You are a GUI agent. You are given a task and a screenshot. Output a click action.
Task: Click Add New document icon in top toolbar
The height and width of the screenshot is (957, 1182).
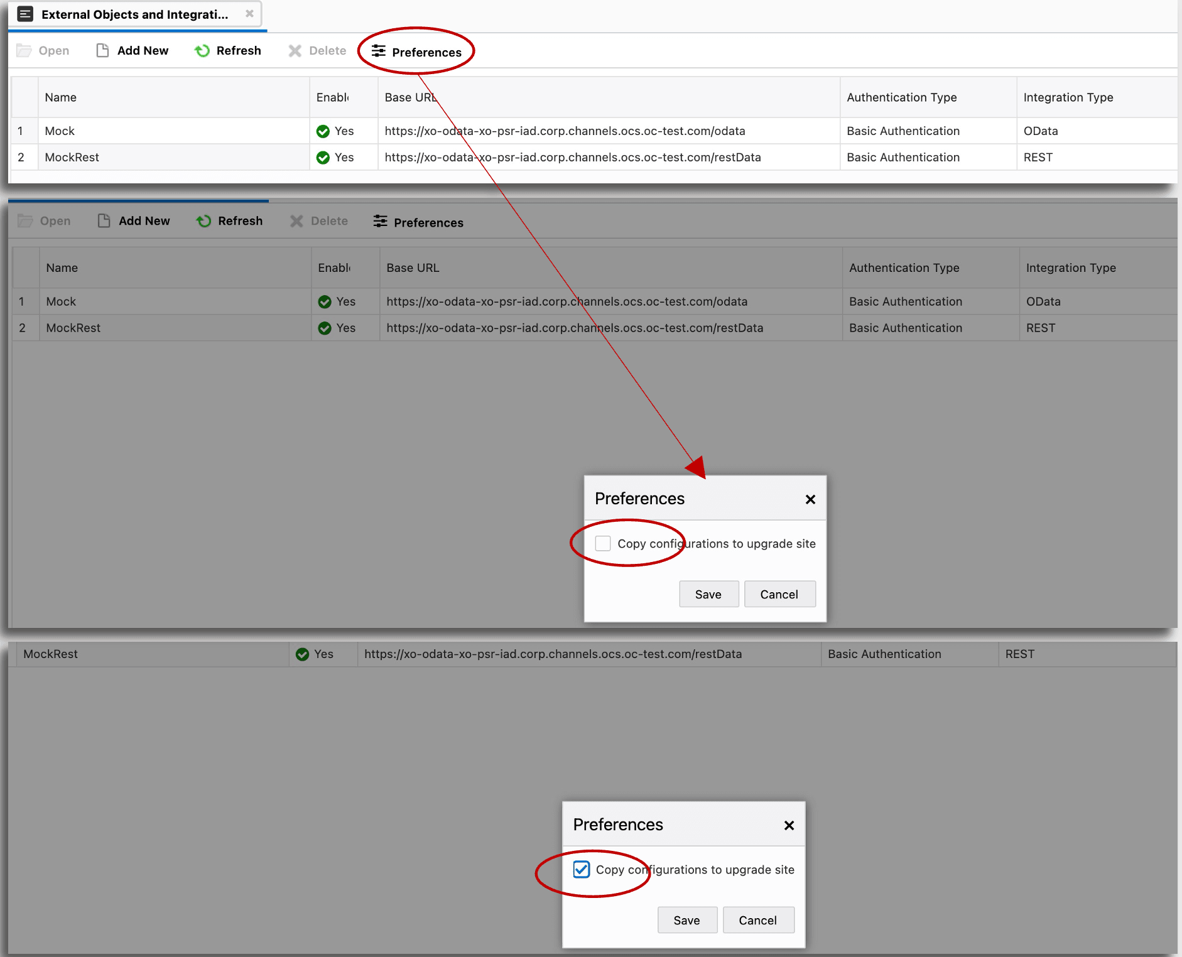point(103,51)
